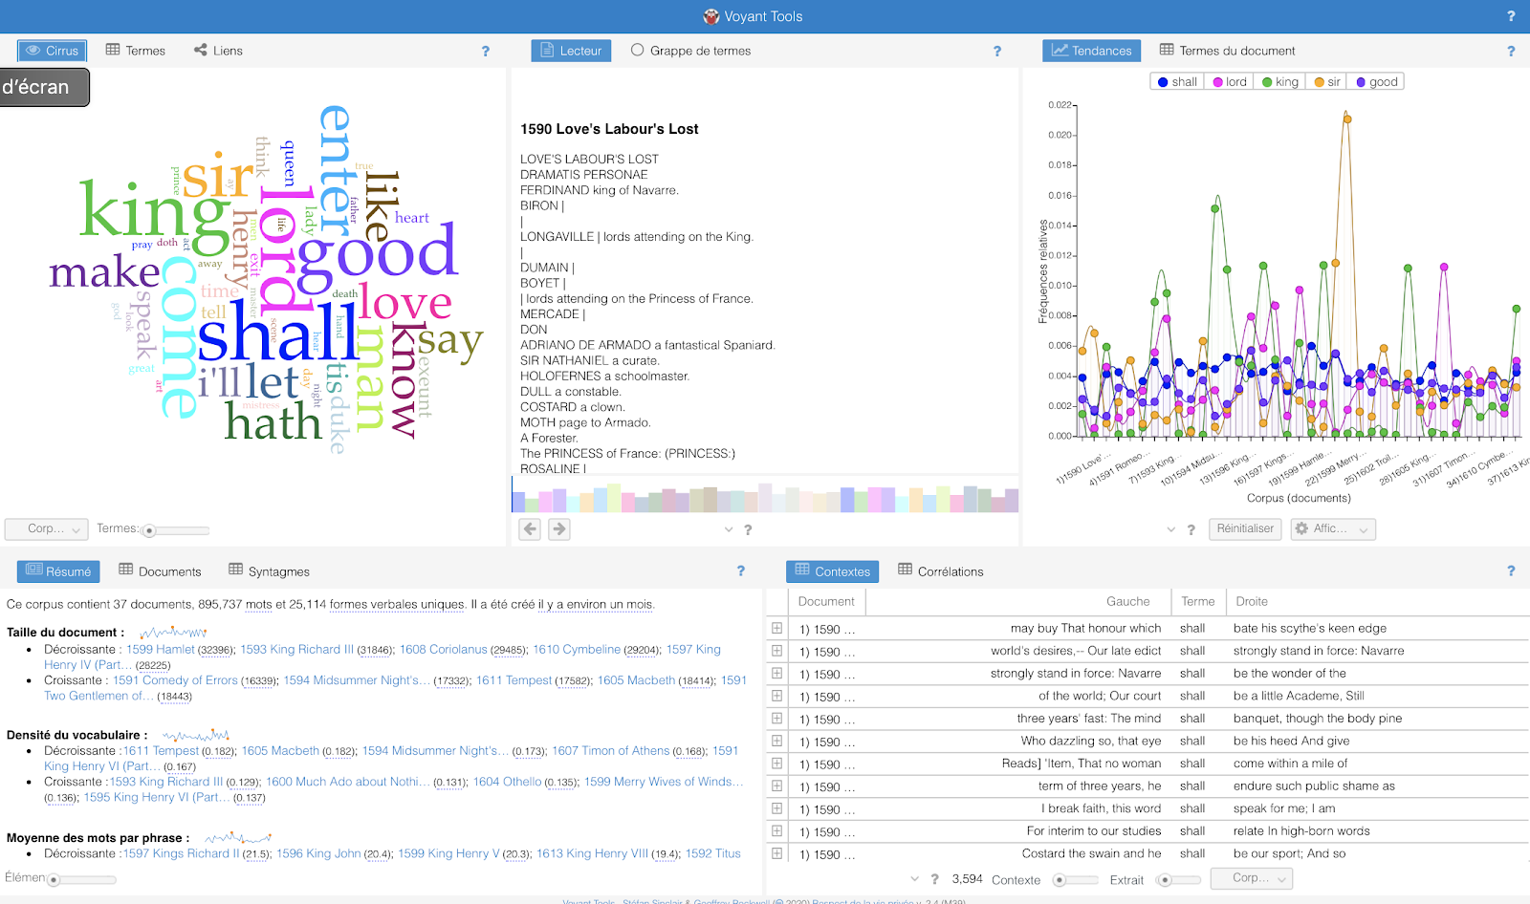The image size is (1530, 904).
Task: Open help for the Lecteur panel
Action: point(996,52)
